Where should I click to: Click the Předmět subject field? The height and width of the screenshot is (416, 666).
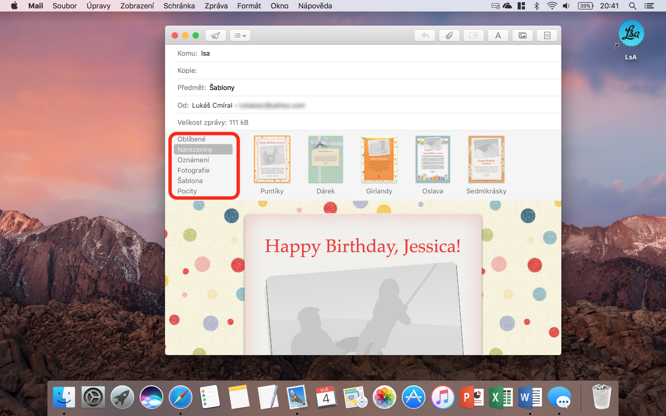tap(377, 88)
